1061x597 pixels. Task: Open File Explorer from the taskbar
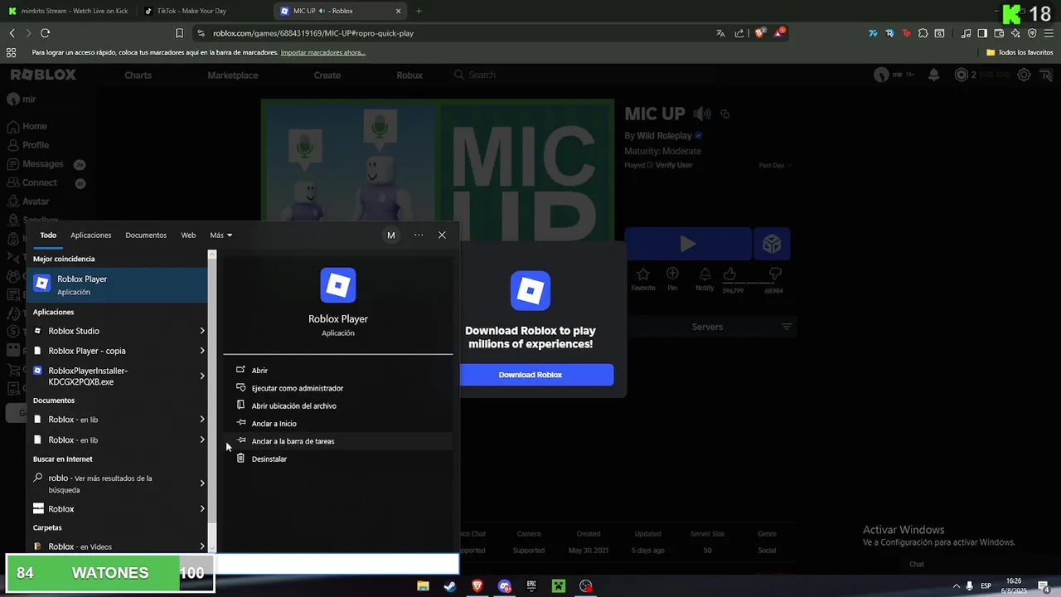(423, 586)
